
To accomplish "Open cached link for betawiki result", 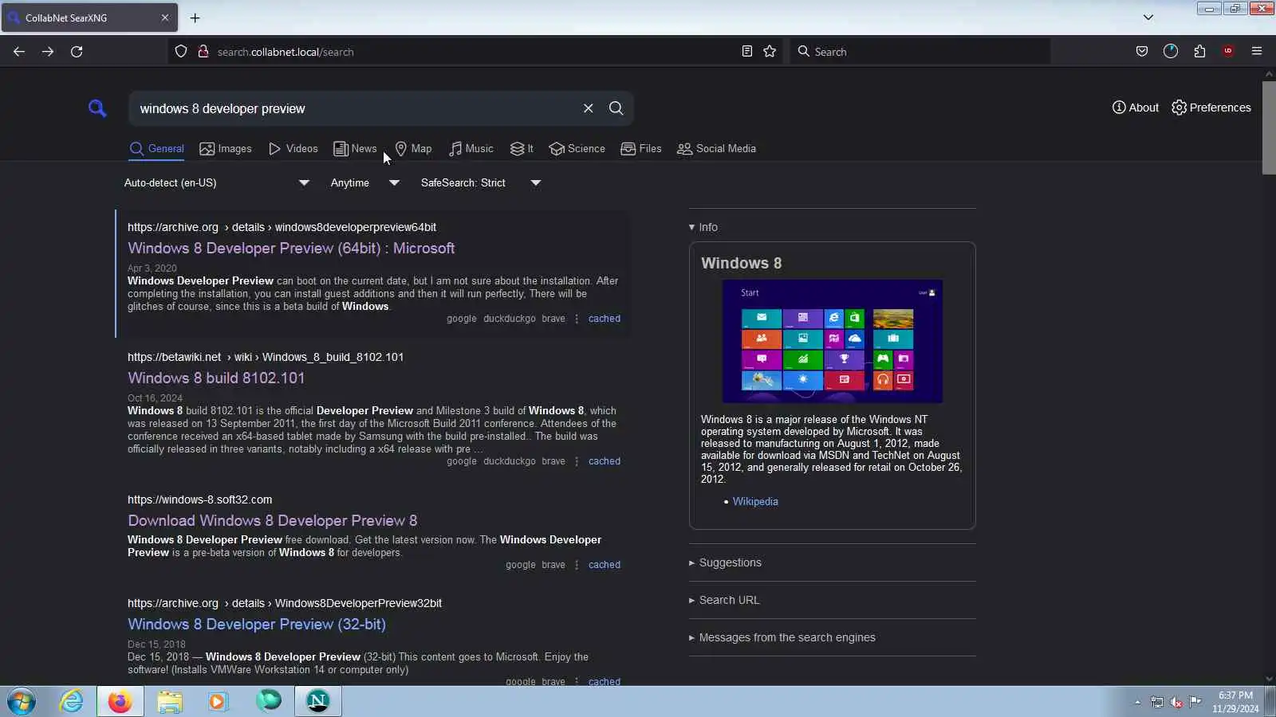I will click(x=605, y=461).
